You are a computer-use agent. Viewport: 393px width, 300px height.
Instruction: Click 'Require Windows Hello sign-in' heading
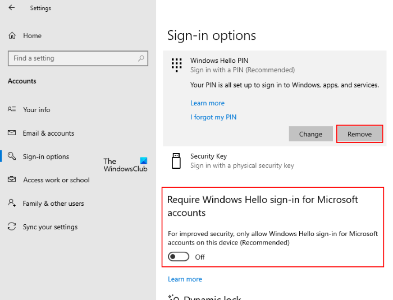[x=262, y=206]
